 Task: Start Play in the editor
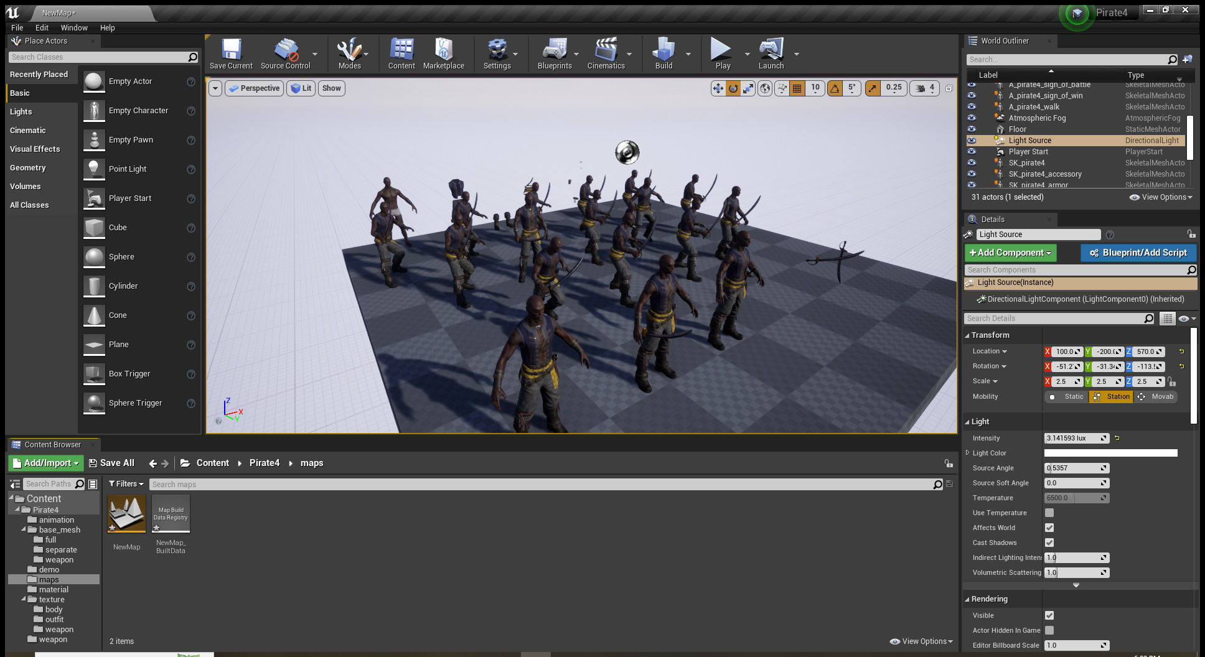pyautogui.click(x=723, y=54)
